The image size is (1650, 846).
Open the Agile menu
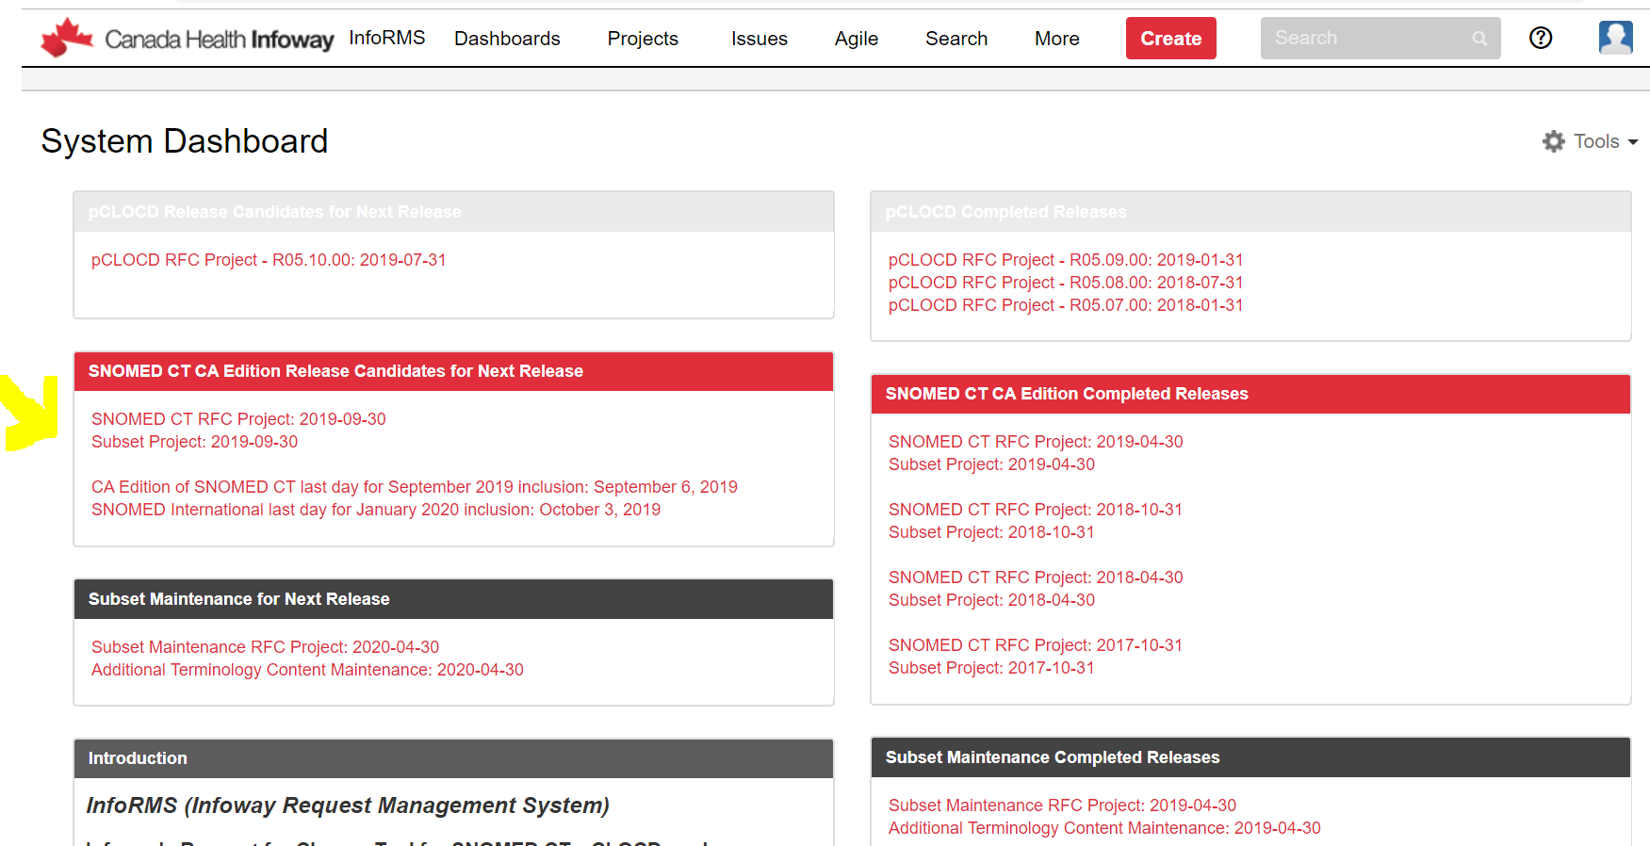(x=857, y=39)
